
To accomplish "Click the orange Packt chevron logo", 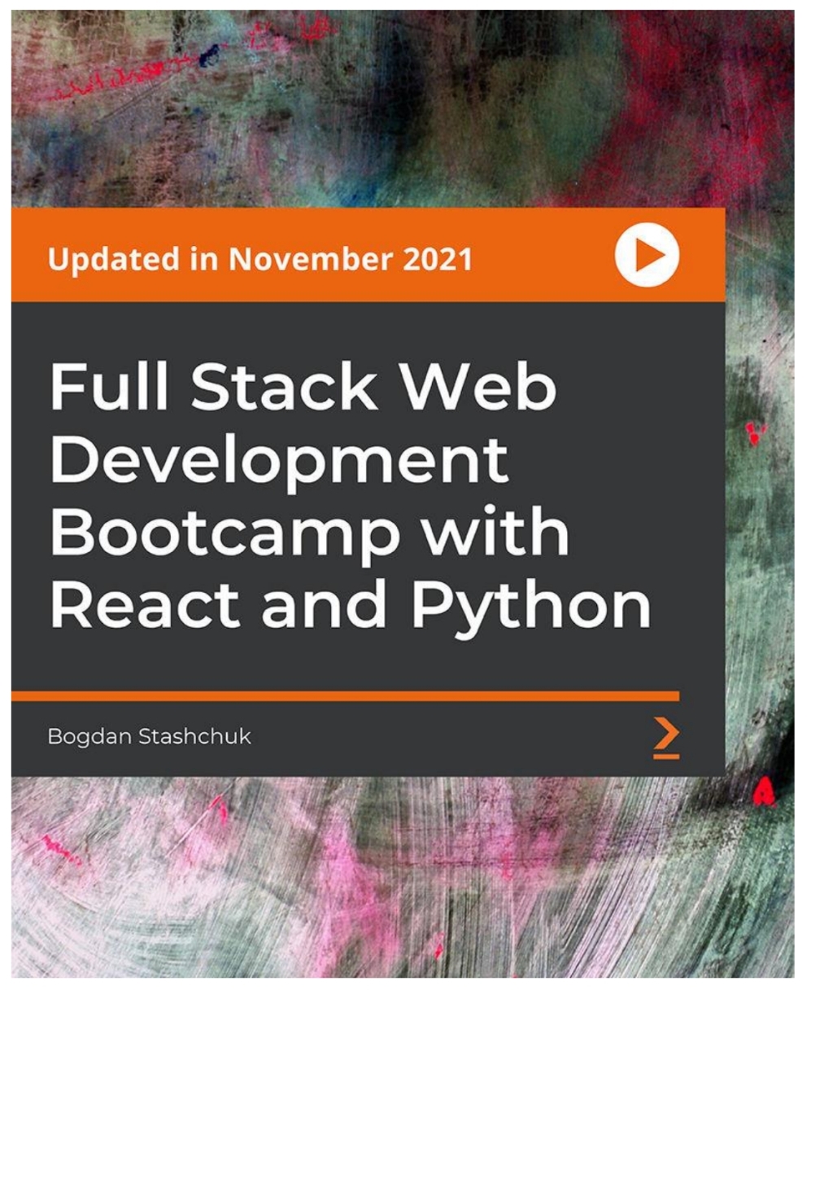I will pos(666,738).
